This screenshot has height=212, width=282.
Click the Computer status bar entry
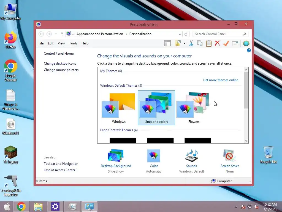(222, 181)
